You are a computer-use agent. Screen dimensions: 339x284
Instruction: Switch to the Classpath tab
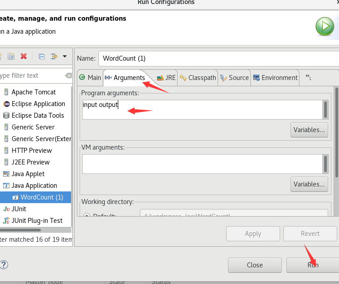[x=198, y=78]
